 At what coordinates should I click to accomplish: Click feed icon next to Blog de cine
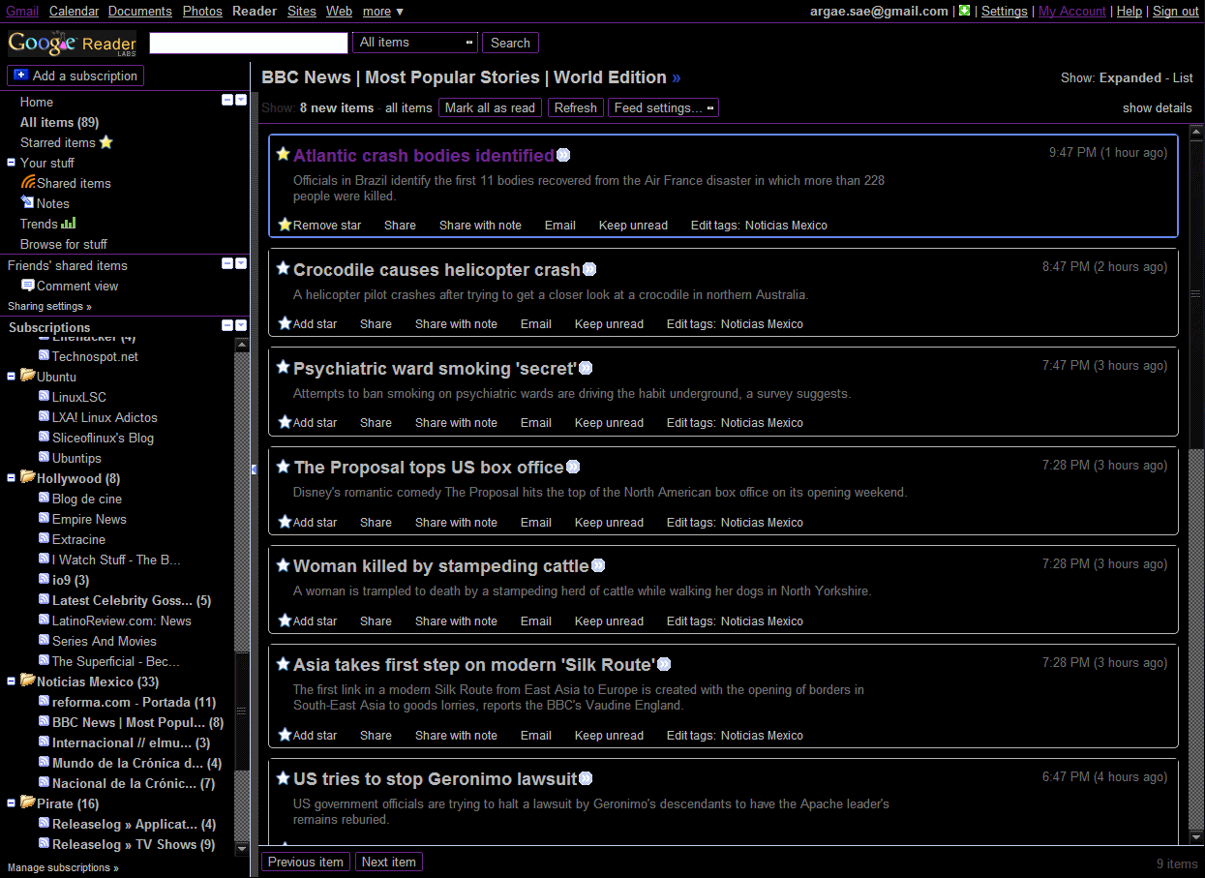coord(44,499)
